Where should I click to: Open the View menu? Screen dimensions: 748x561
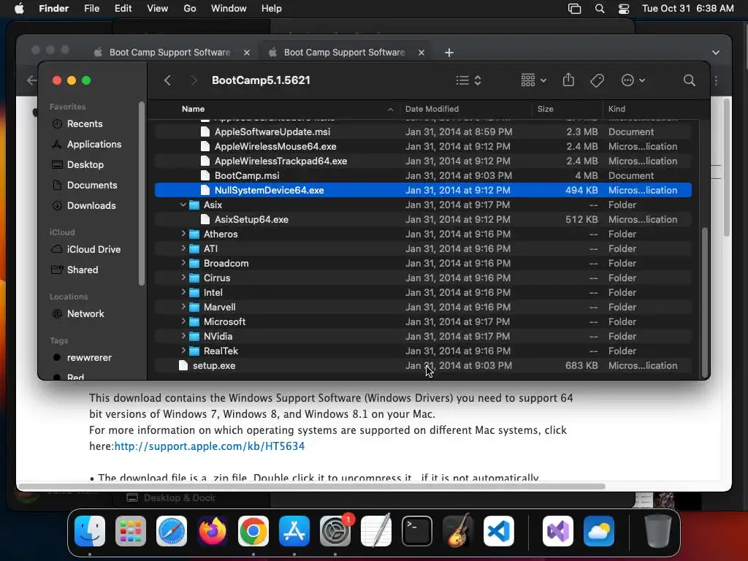click(x=158, y=9)
